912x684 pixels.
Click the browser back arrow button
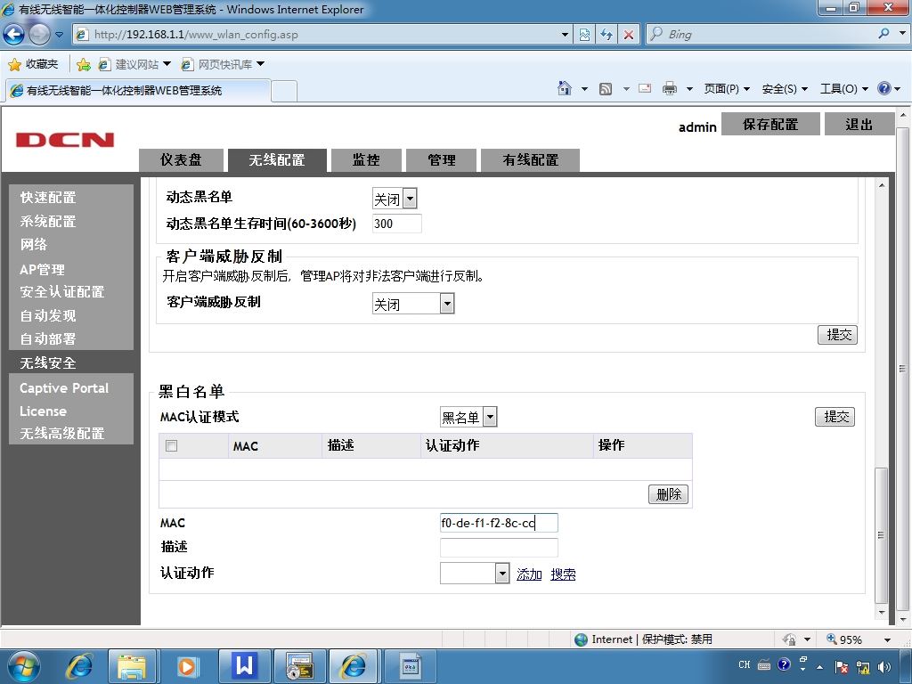(x=13, y=35)
